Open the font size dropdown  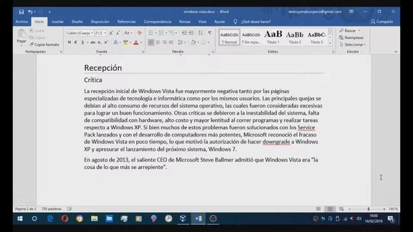105,33
